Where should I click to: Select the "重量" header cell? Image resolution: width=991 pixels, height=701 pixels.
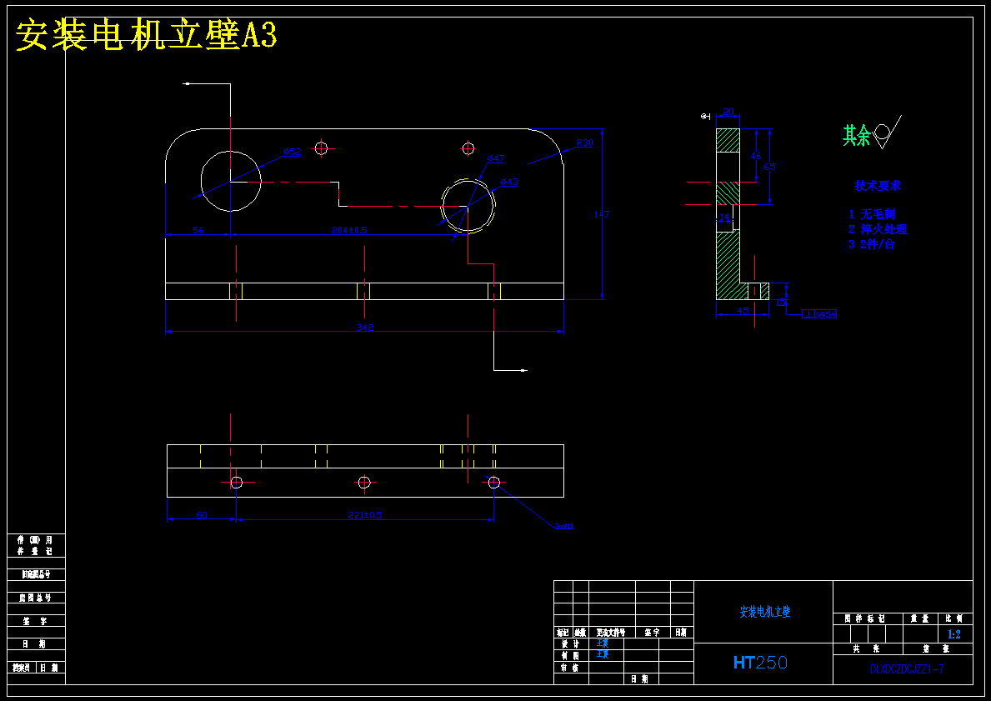coord(920,618)
